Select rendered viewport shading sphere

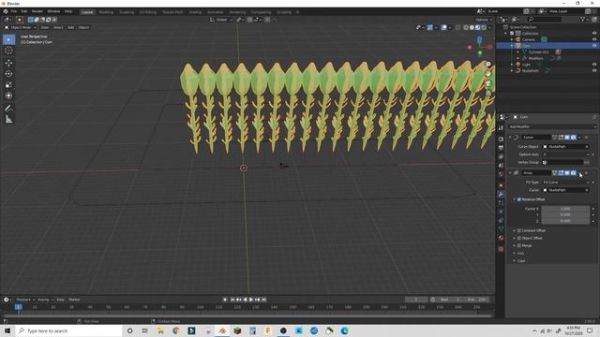click(x=484, y=27)
